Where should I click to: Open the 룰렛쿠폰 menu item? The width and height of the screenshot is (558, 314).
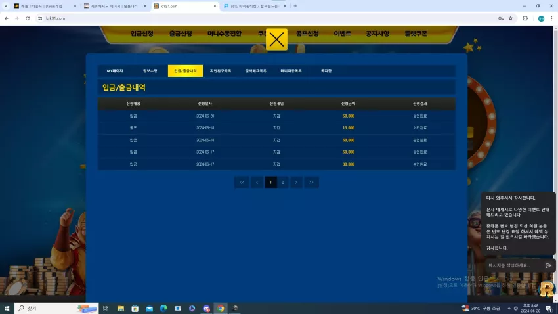pos(416,34)
